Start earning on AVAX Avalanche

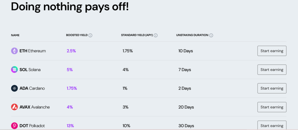tap(272, 107)
